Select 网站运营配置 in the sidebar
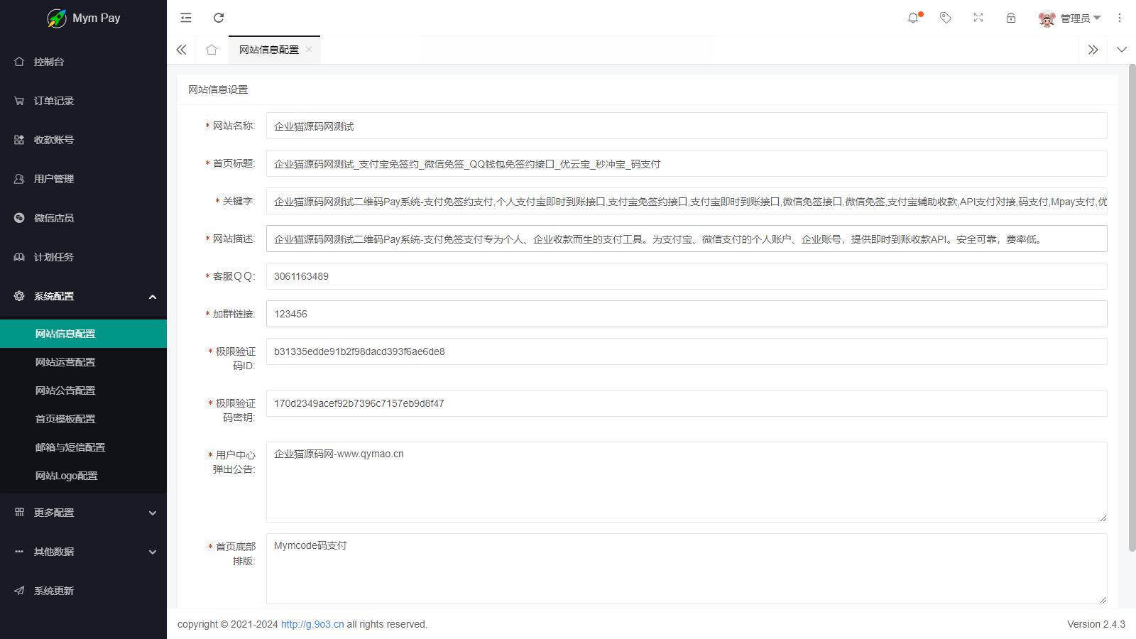This screenshot has width=1136, height=639. click(65, 362)
